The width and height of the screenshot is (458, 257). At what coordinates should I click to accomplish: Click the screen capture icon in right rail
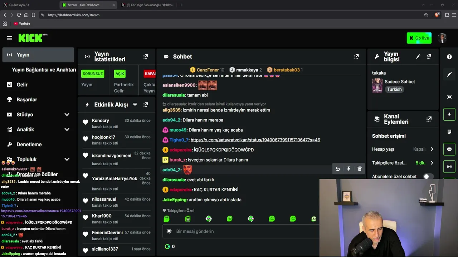[449, 97]
